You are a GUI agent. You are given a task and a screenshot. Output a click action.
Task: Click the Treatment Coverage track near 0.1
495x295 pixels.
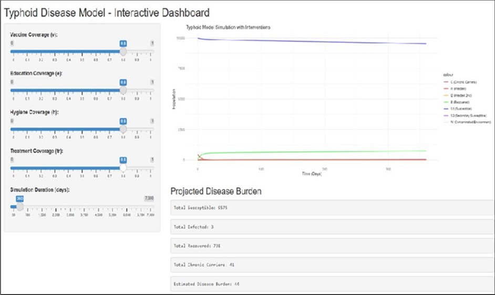[x=27, y=168]
